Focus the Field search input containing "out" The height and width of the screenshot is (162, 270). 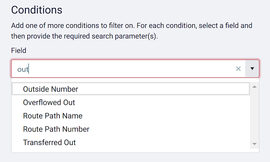122,69
